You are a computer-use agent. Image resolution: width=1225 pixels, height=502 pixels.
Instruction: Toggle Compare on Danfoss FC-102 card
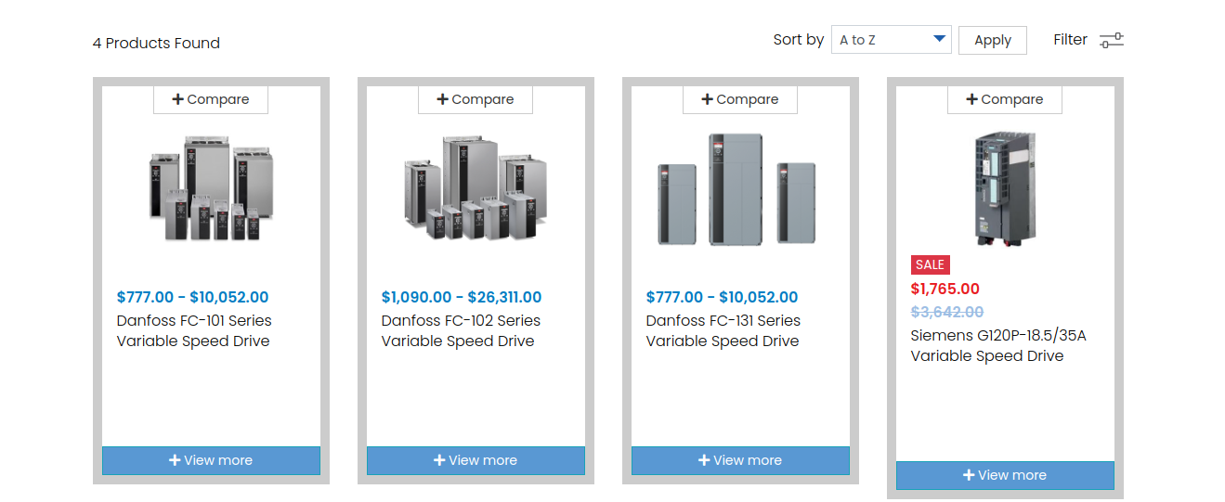coord(476,99)
